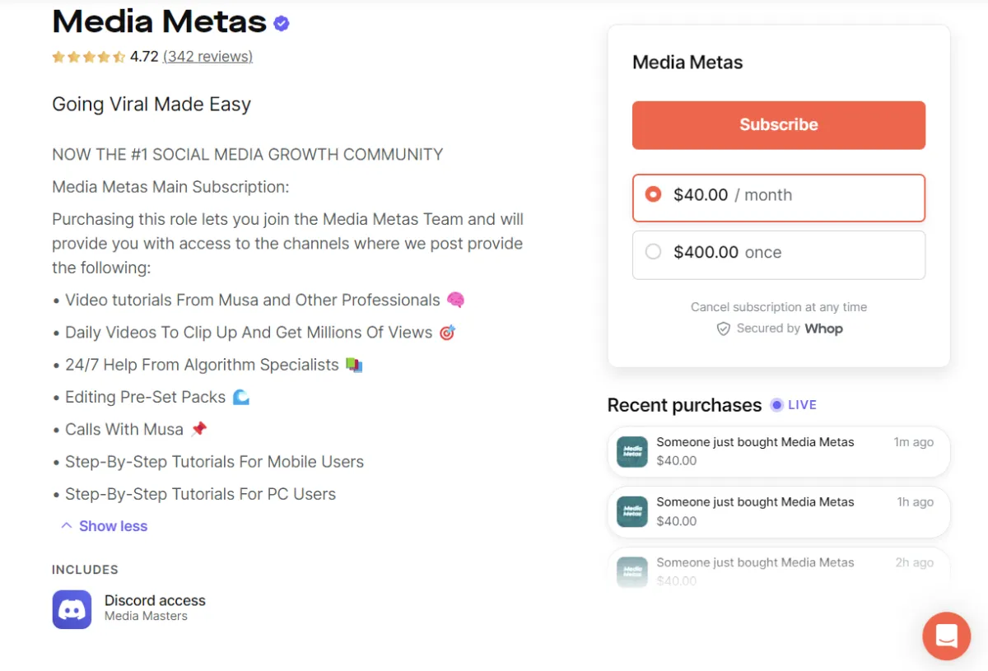Open Discord access via the Discord icon

(72, 609)
